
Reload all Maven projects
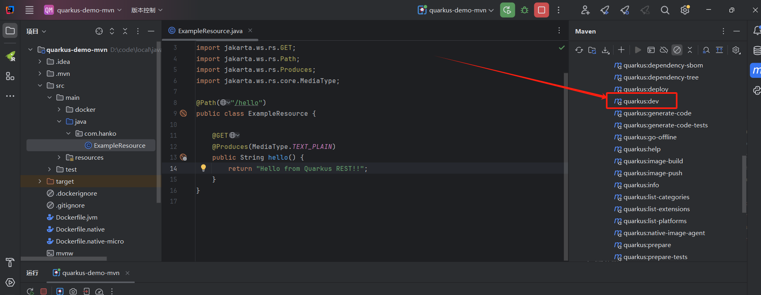pyautogui.click(x=579, y=50)
